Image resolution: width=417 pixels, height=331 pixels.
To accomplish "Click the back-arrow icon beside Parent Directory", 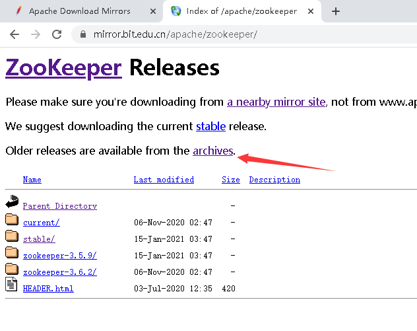I will click(x=12, y=202).
